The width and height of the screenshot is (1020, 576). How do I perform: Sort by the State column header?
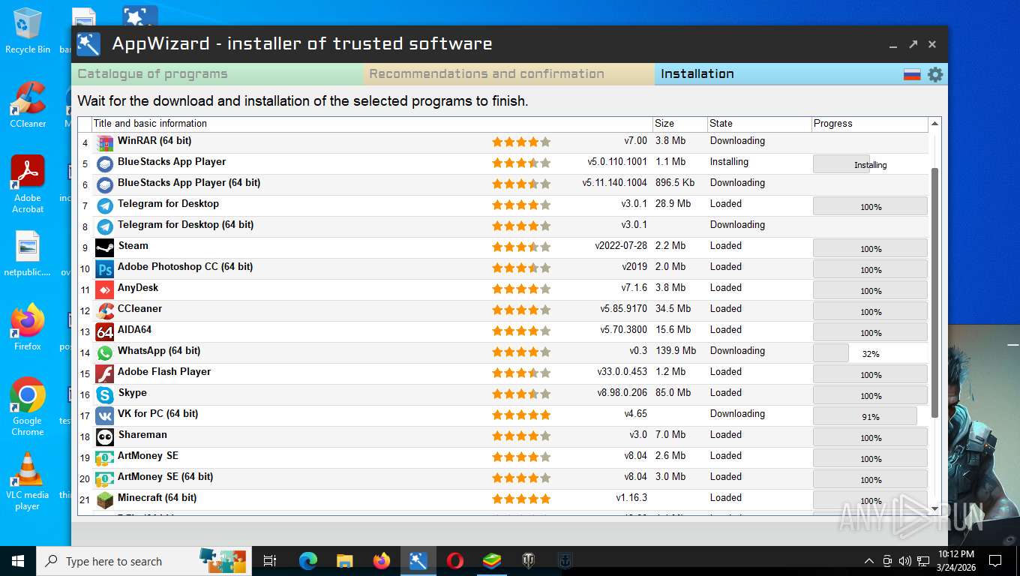tap(760, 124)
